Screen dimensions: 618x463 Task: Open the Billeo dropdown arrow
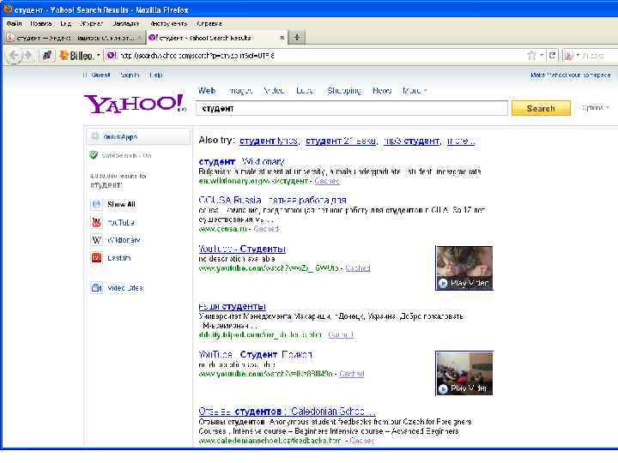(98, 56)
